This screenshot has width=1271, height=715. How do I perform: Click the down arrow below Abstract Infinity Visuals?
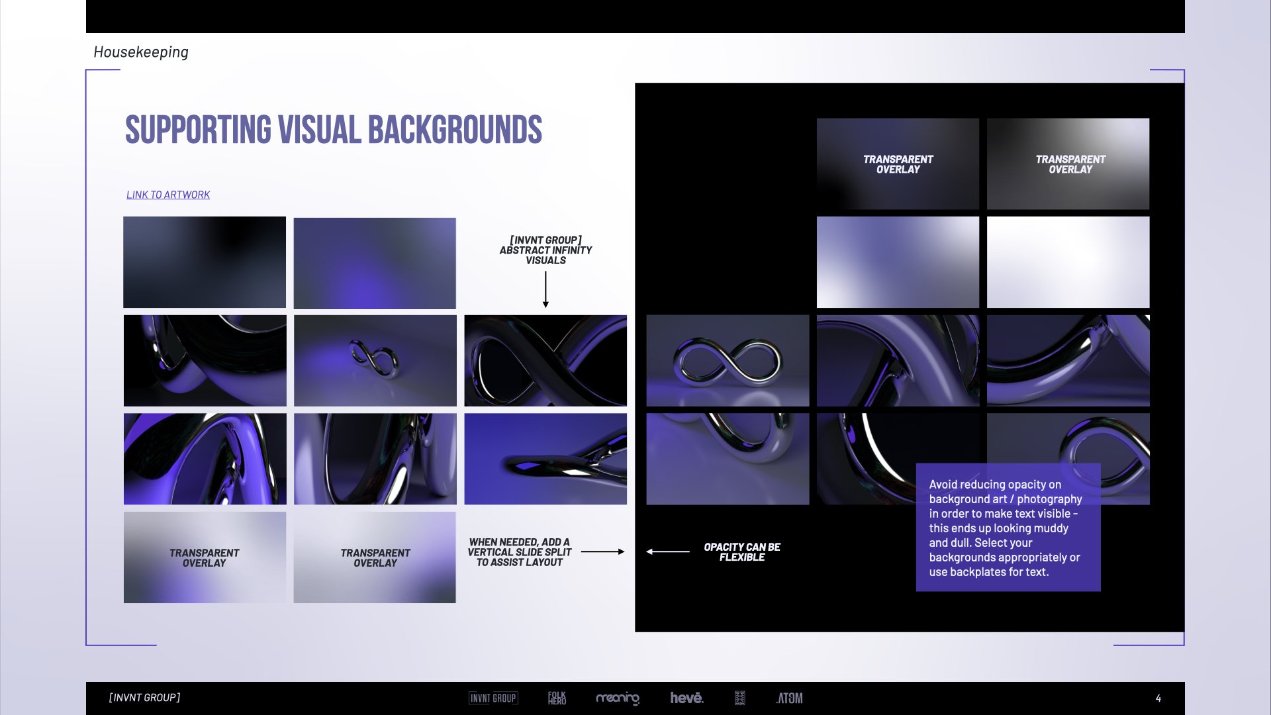pos(545,289)
